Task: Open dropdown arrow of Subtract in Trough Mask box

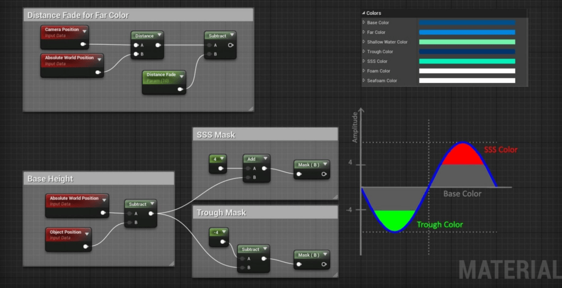Action: [265, 249]
